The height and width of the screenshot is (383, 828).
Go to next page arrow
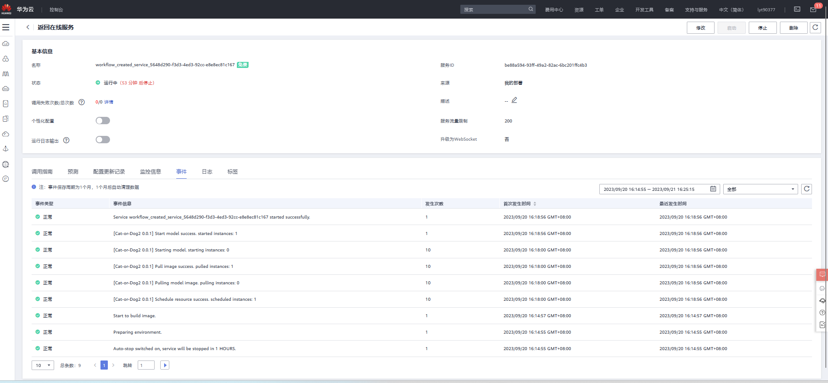coord(113,365)
